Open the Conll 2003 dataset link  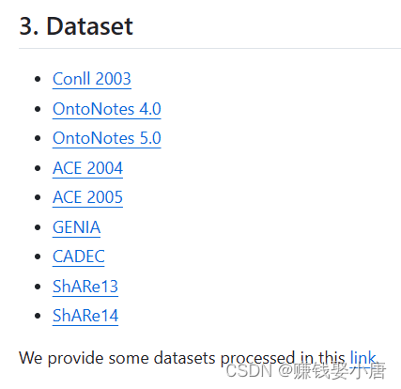click(92, 79)
